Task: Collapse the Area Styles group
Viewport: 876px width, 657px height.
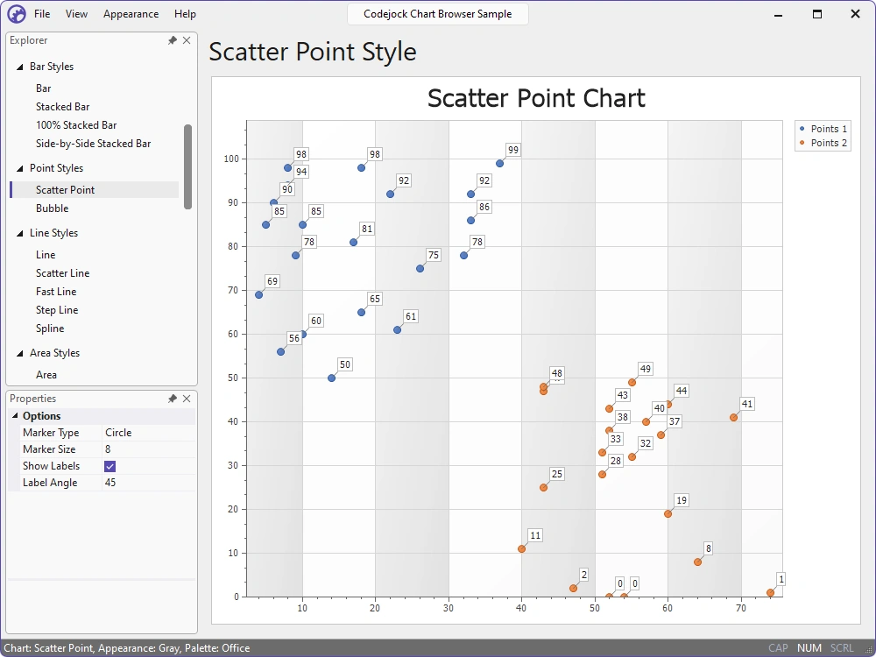Action: 19,354
